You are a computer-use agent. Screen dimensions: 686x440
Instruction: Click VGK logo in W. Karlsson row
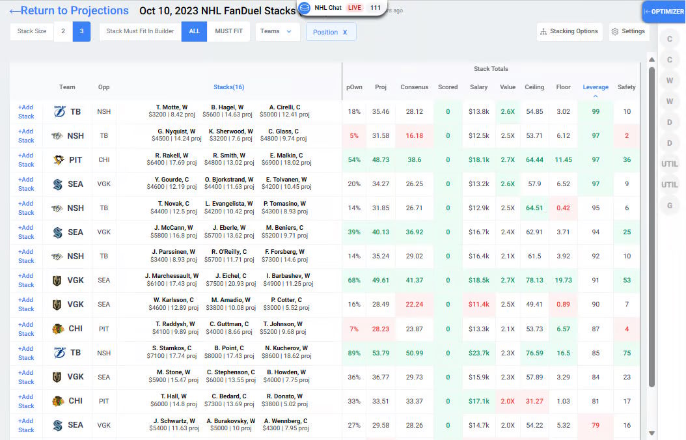(57, 305)
